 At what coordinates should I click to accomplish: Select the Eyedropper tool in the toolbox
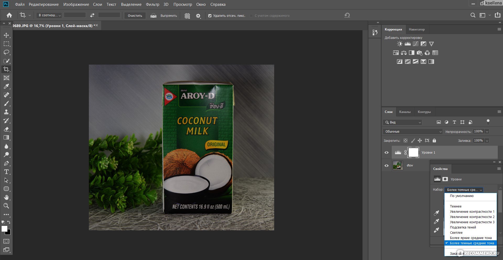tap(6, 86)
